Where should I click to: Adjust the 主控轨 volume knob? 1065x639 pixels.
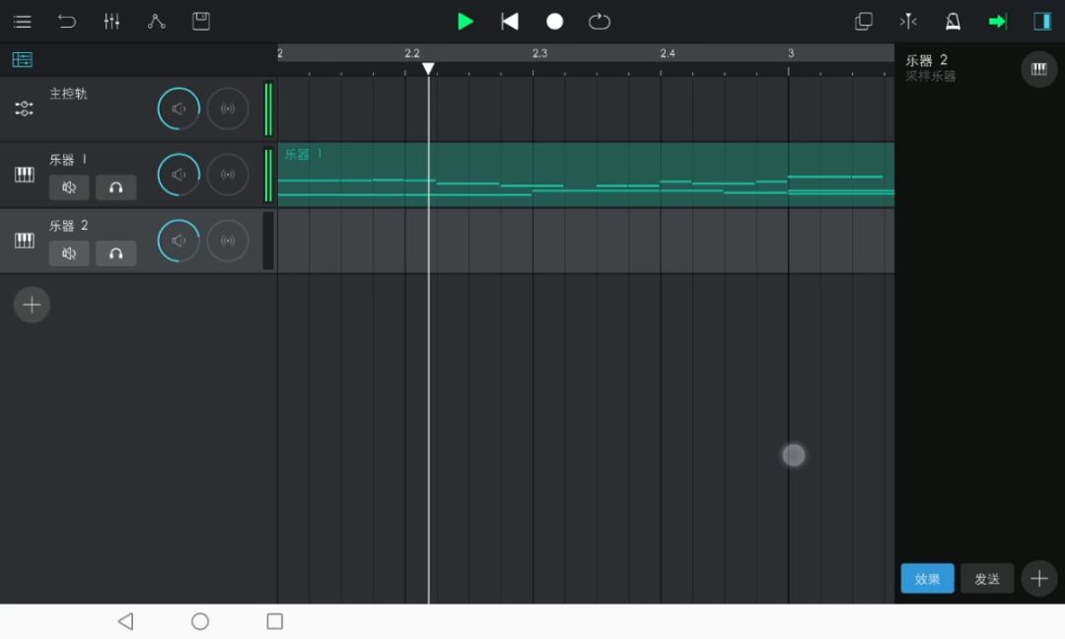point(178,108)
